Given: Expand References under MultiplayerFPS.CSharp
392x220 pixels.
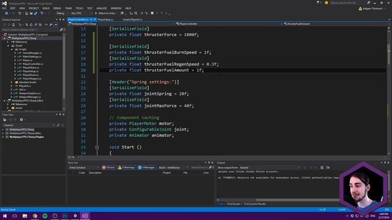Looking at the screenshot, I should tap(8, 42).
